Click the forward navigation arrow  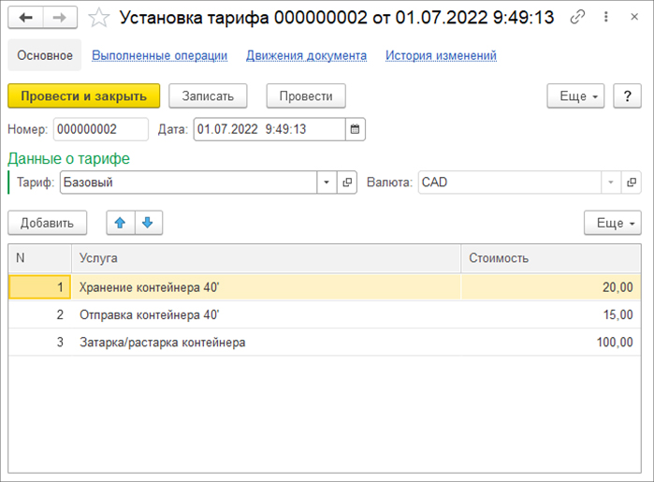pos(59,18)
